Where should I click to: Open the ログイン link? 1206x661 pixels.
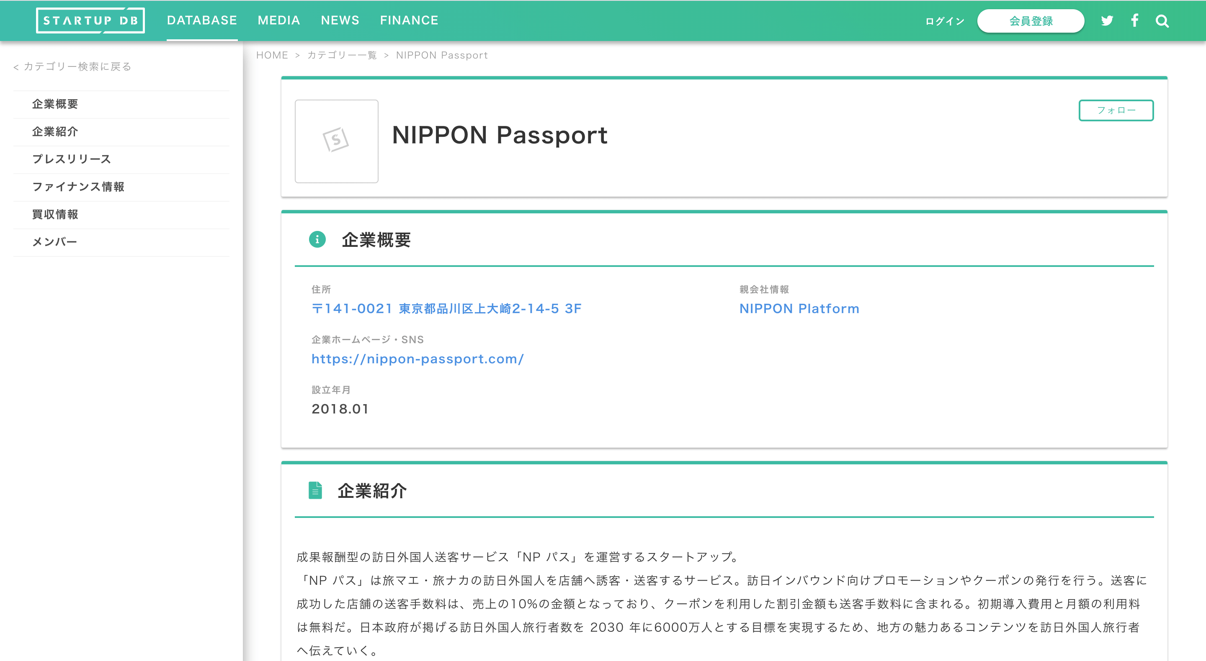click(944, 21)
